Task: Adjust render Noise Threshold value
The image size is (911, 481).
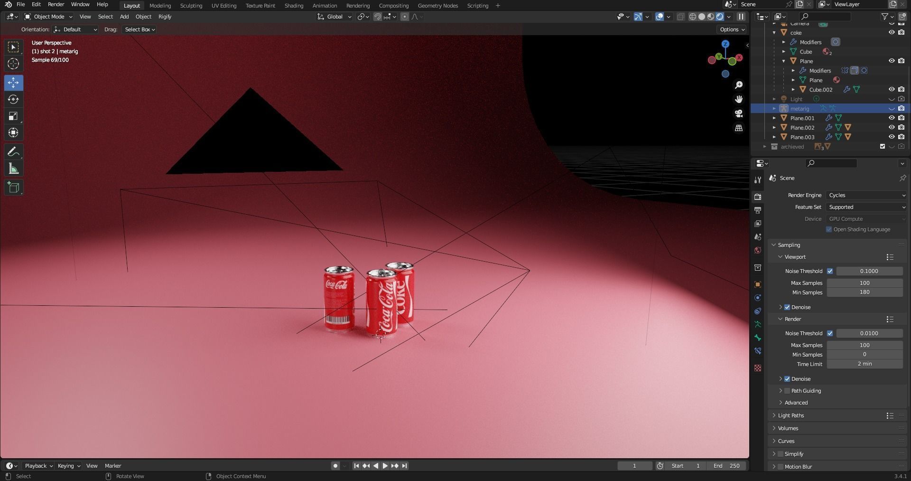Action: [x=869, y=333]
